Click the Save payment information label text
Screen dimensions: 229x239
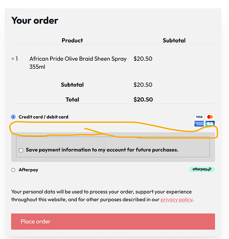tap(102, 150)
